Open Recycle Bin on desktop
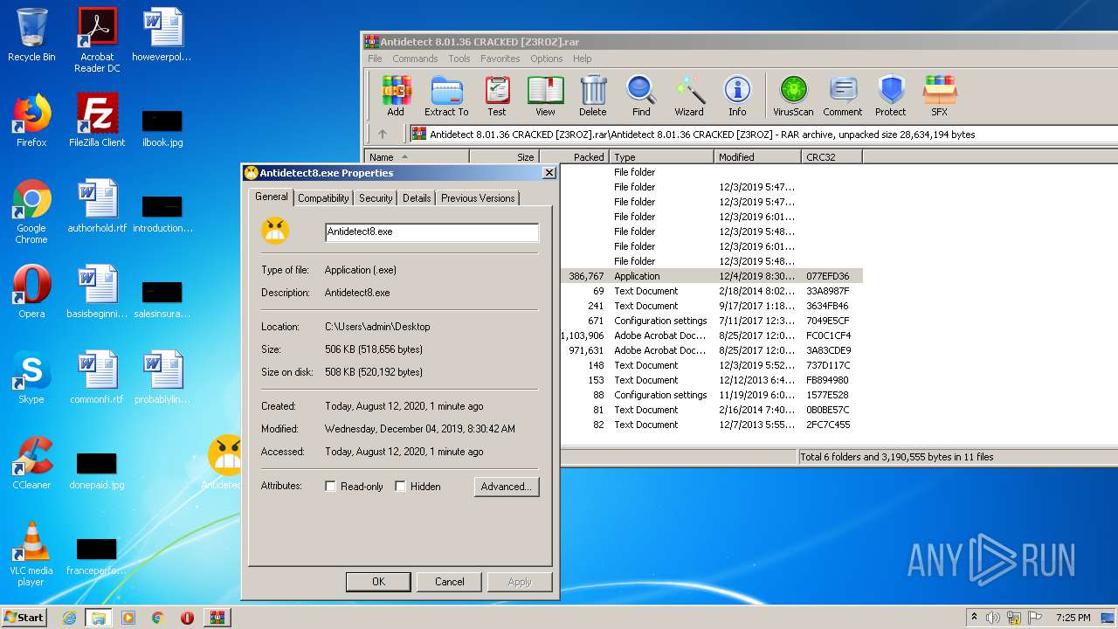 tap(31, 35)
